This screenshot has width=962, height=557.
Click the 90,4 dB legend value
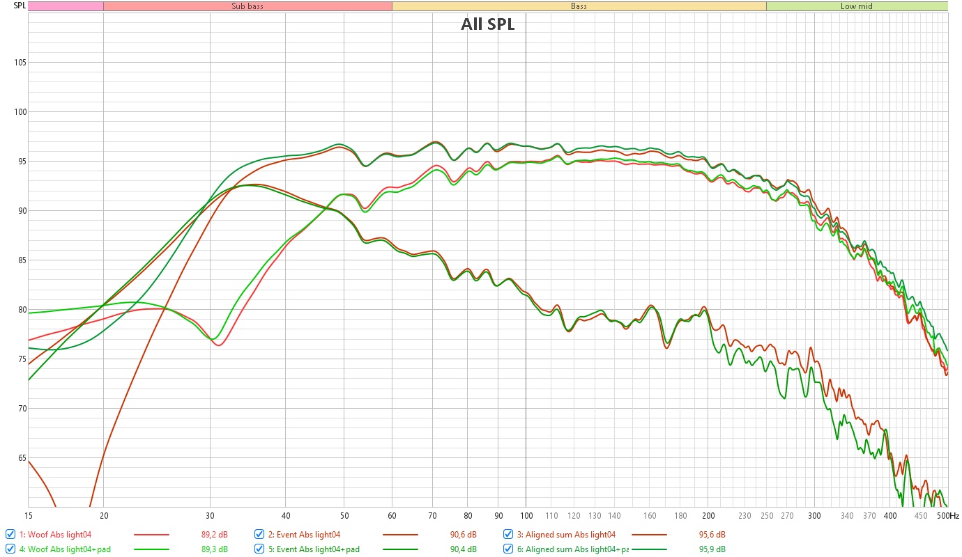pyautogui.click(x=464, y=549)
